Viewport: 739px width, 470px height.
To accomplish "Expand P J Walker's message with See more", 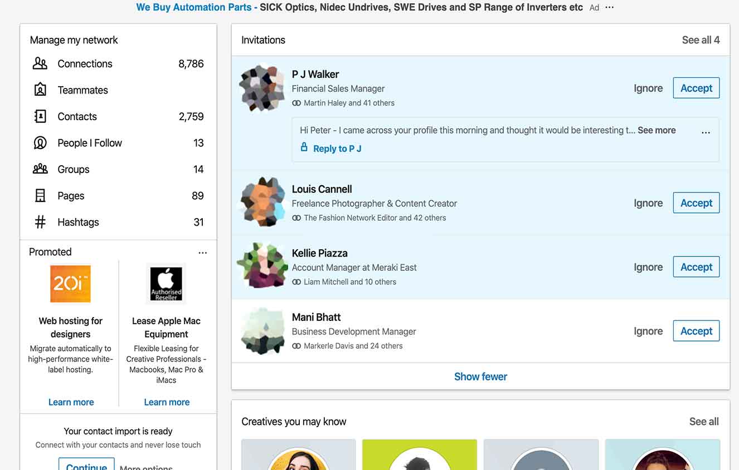I will coord(657,130).
